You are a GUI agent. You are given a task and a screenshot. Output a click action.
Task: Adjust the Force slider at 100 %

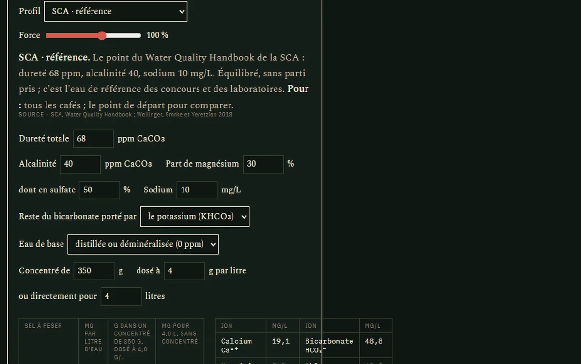[93, 35]
